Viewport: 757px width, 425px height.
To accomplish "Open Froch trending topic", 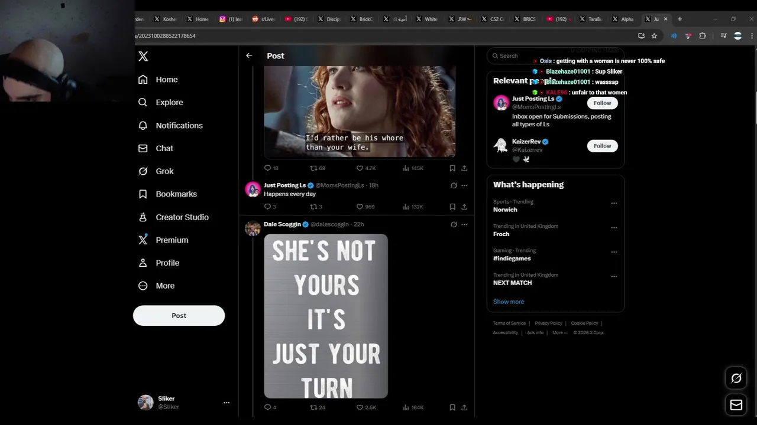I will tap(501, 234).
